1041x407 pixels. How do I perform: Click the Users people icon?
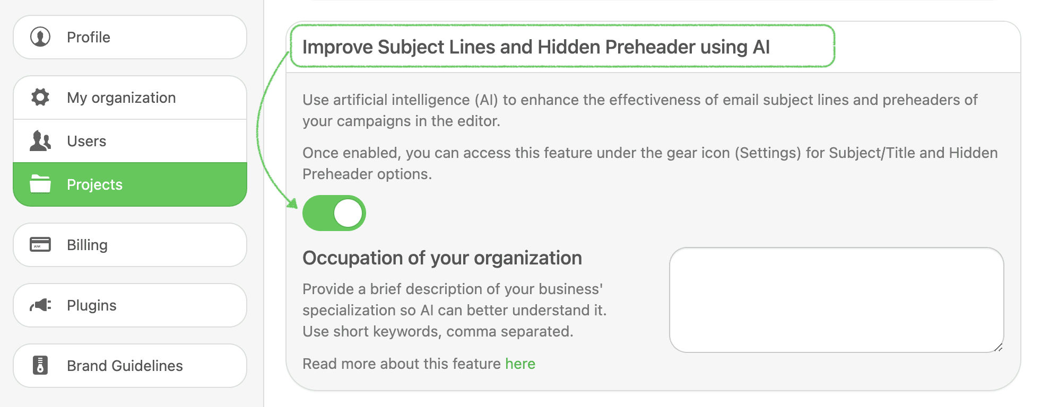coord(40,141)
